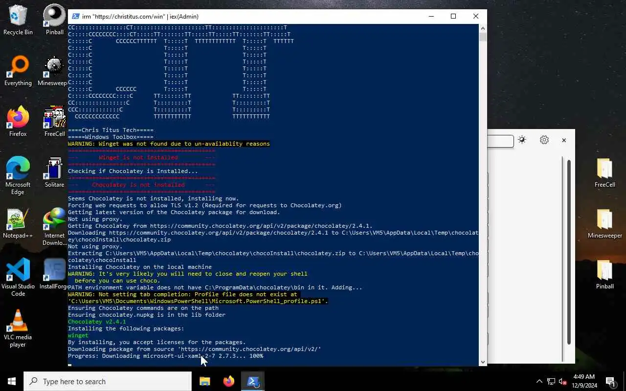Image resolution: width=626 pixels, height=391 pixels.
Task: Click the 'Installing the following packages:' line
Action: click(126, 328)
